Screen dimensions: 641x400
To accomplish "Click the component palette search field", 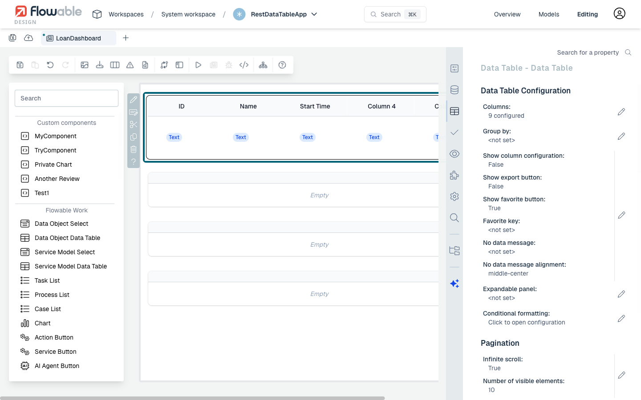I will coord(66,98).
